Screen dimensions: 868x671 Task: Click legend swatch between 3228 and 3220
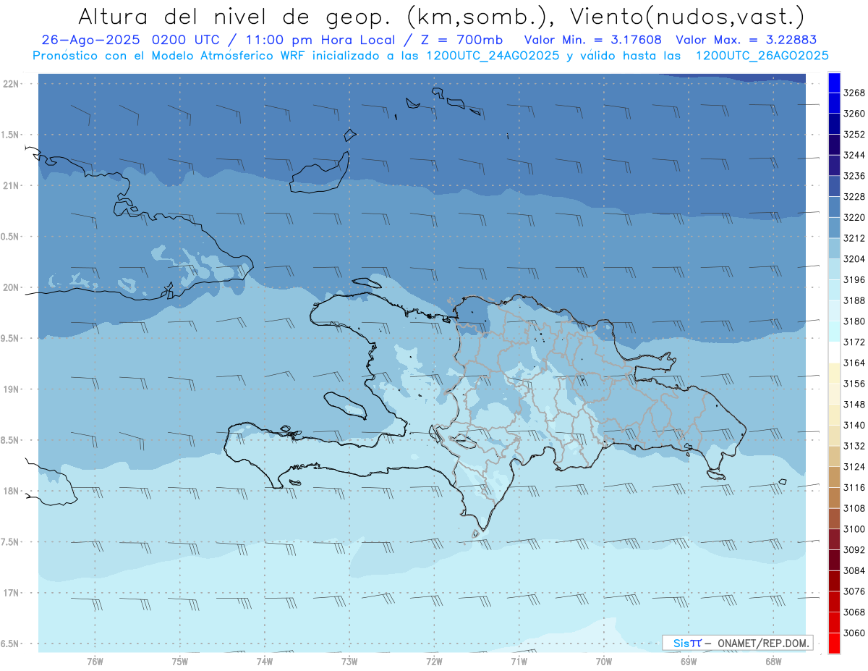(833, 207)
